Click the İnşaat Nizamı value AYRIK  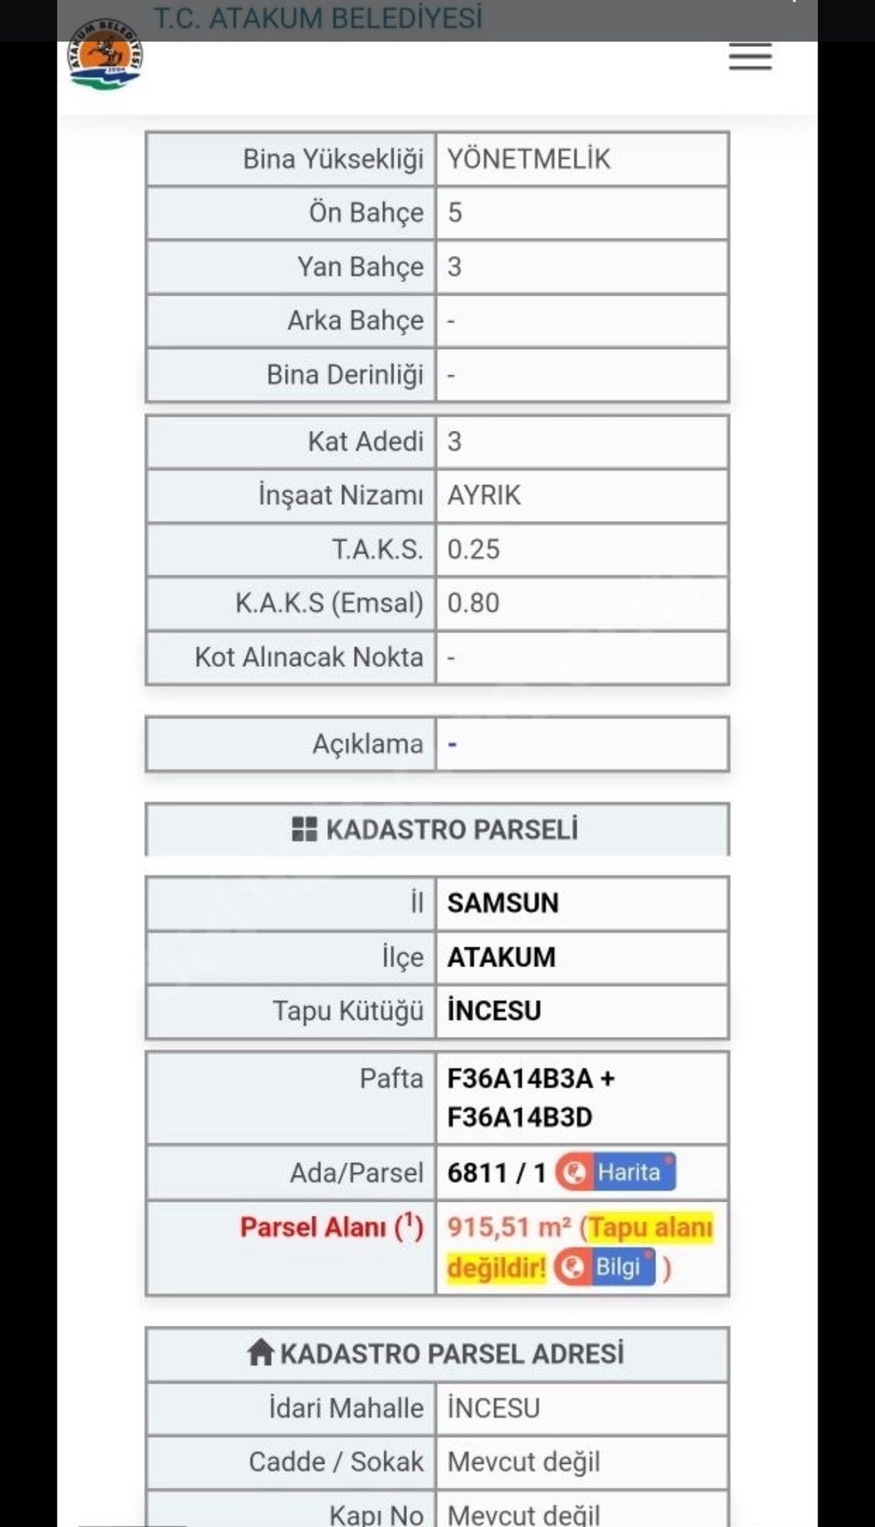coord(484,495)
